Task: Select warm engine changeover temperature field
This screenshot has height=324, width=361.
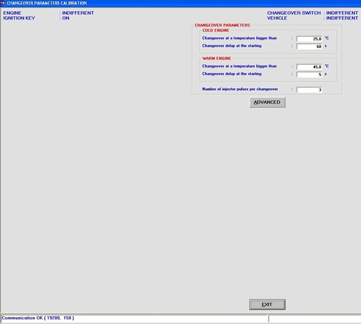Action: [x=309, y=67]
